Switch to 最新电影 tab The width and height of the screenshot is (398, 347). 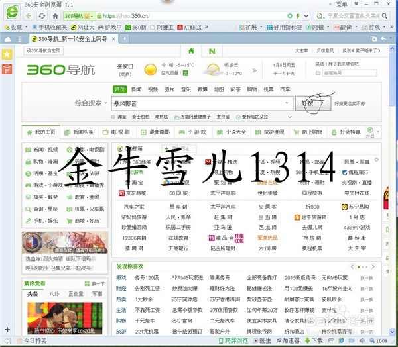click(x=155, y=132)
